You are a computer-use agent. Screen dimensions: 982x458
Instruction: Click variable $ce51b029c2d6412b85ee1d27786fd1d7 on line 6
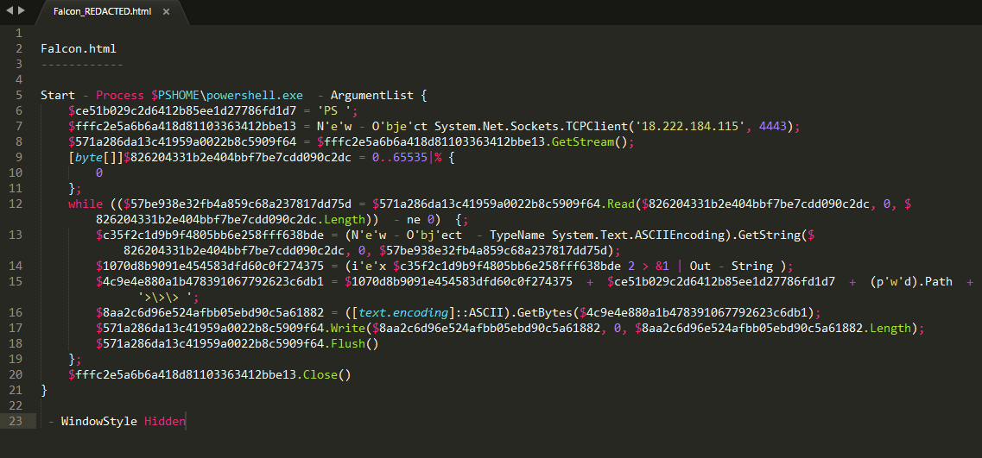[182, 110]
